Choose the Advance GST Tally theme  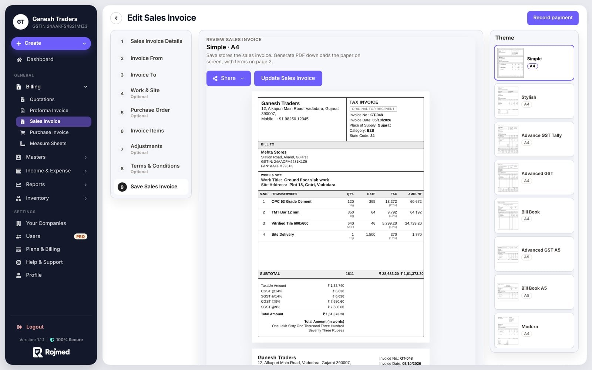534,139
